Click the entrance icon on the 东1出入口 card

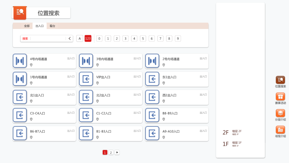(152, 79)
